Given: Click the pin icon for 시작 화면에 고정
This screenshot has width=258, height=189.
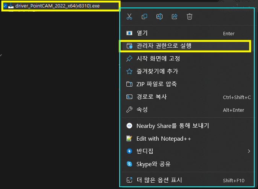Looking at the screenshot, I should [x=129, y=58].
